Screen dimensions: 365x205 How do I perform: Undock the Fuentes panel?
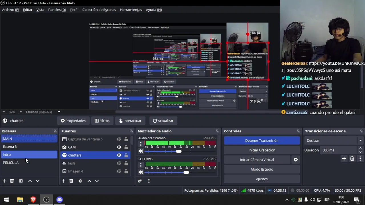[131, 131]
